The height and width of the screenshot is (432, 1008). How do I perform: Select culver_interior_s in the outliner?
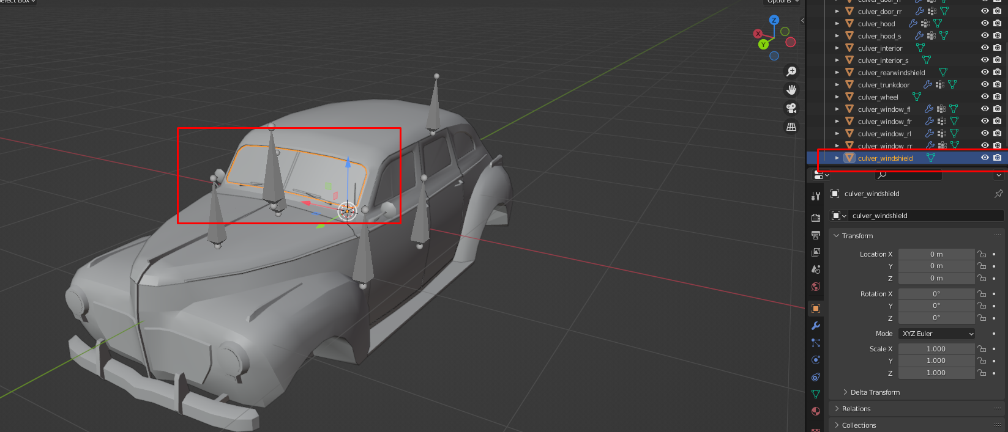point(883,60)
